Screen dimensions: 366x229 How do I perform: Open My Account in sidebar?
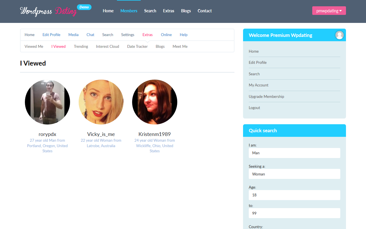pyautogui.click(x=258, y=85)
